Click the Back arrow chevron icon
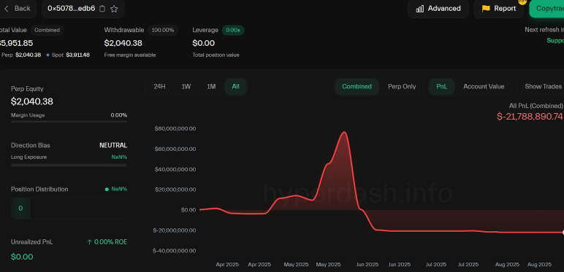The height and width of the screenshot is (272, 564). pos(6,8)
